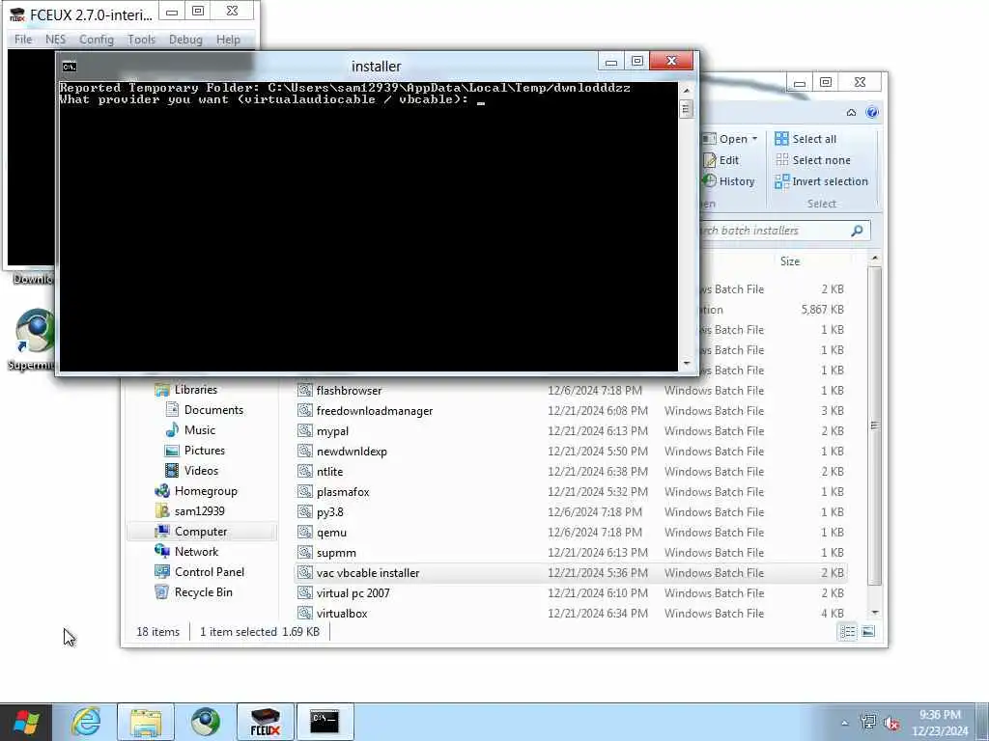Expand the Open dropdown arrow in ribbon
The height and width of the screenshot is (741, 989).
pyautogui.click(x=754, y=139)
